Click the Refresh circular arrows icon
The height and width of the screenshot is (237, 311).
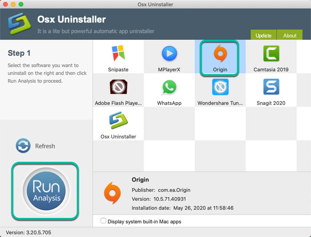pyautogui.click(x=23, y=146)
